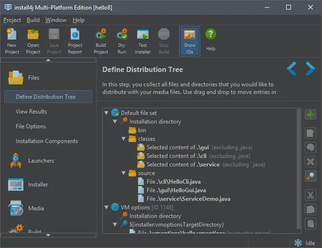Screen dimensions: 322x248
Task: Click the comment bubble icon
Action: tap(310, 147)
